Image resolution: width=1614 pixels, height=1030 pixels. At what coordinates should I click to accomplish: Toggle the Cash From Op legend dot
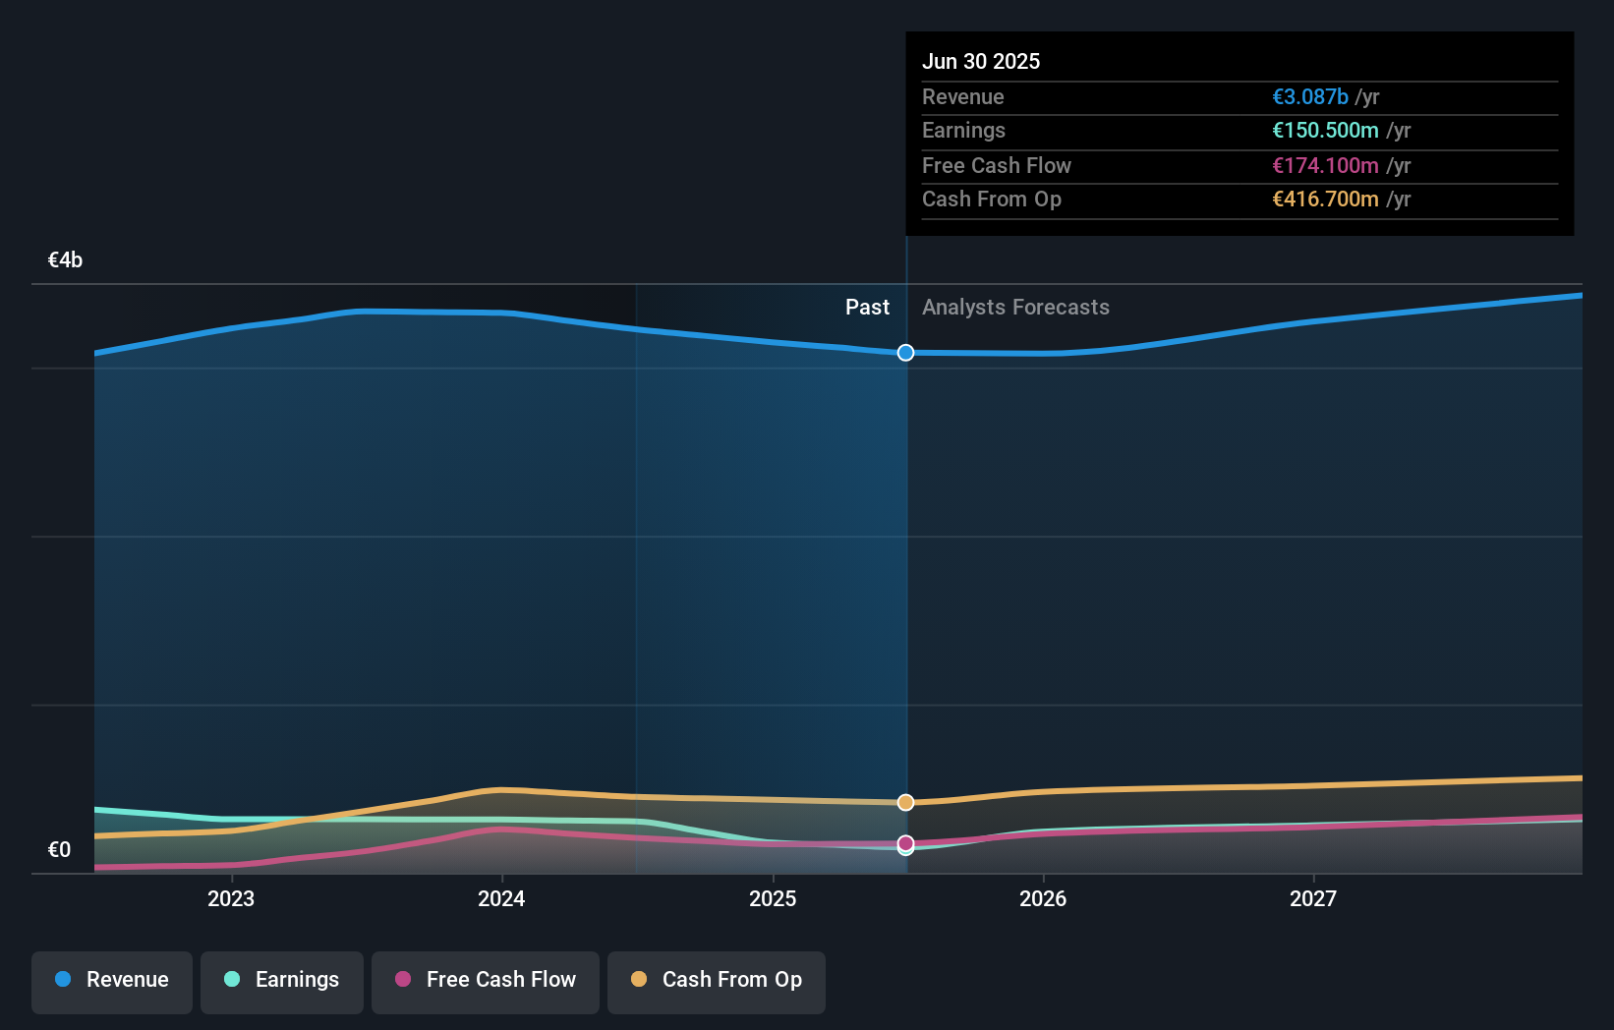point(640,980)
